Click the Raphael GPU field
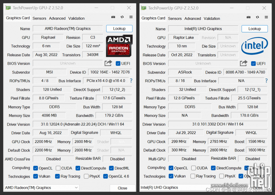This screenshot has width=275, height=195. (48, 37)
